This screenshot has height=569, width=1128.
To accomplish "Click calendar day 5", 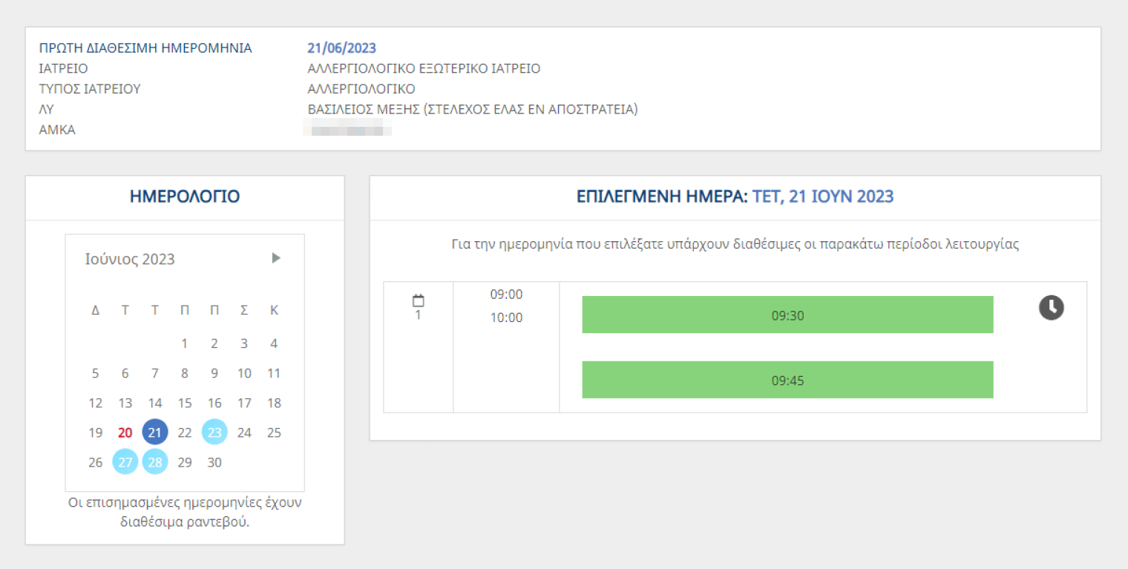I will click(95, 373).
